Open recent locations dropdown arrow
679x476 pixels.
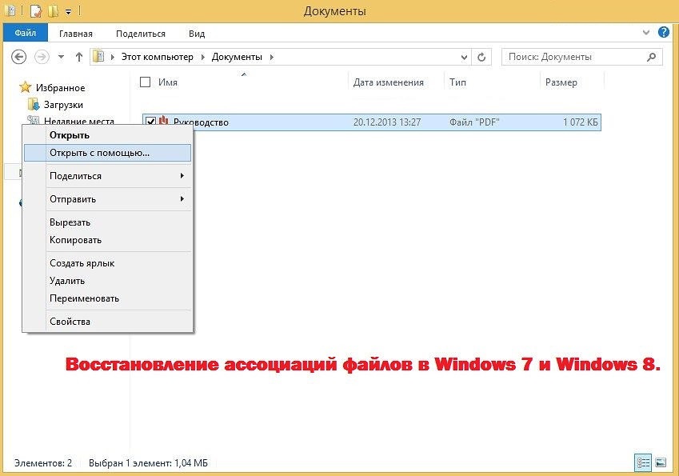click(x=61, y=57)
